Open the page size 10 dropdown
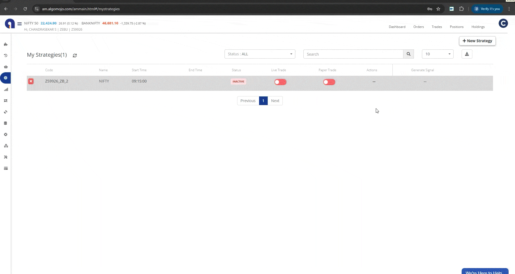Image resolution: width=515 pixels, height=274 pixels. [437, 54]
